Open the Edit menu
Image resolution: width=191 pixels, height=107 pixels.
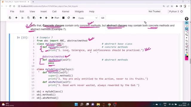pos(22,12)
